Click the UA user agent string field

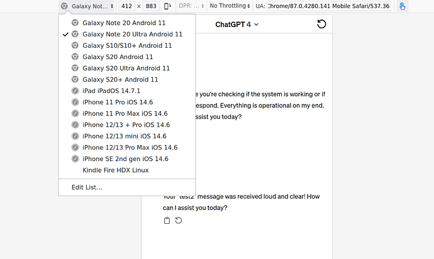coord(329,6)
